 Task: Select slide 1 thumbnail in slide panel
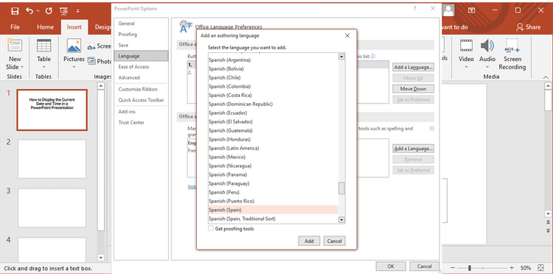(x=52, y=110)
